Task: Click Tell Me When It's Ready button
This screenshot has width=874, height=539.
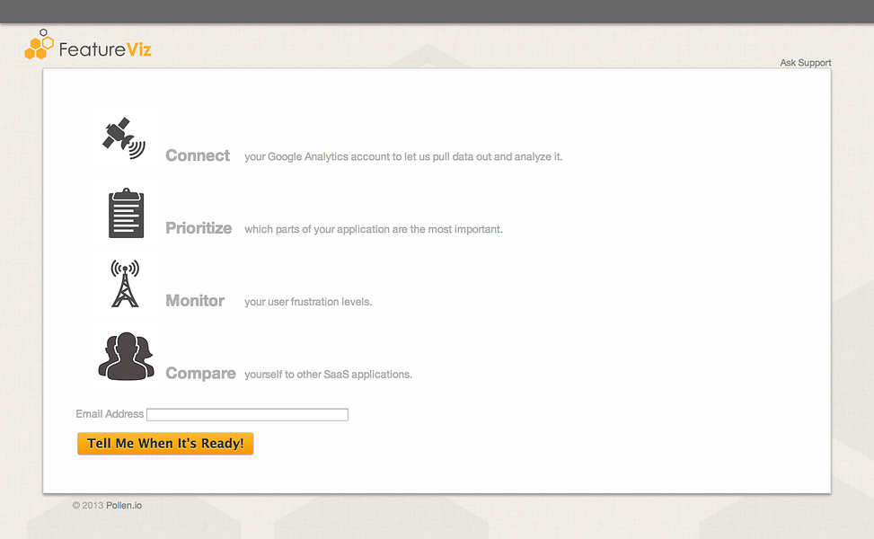Action: 165,444
